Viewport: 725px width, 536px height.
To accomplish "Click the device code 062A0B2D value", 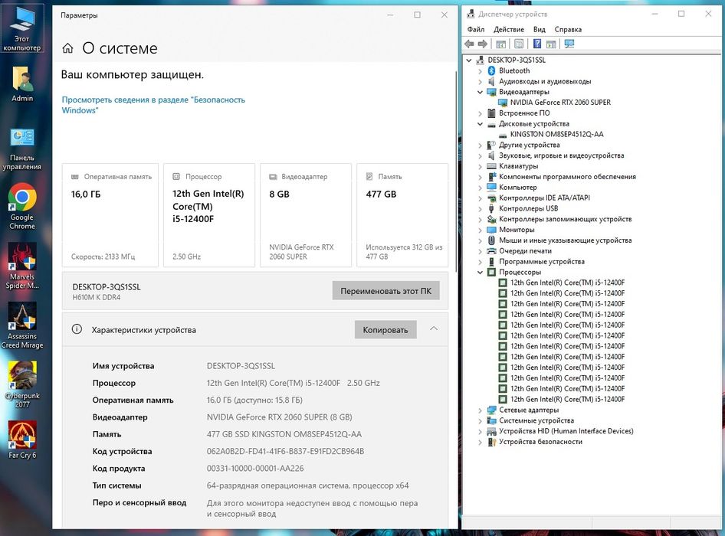I will (285, 451).
